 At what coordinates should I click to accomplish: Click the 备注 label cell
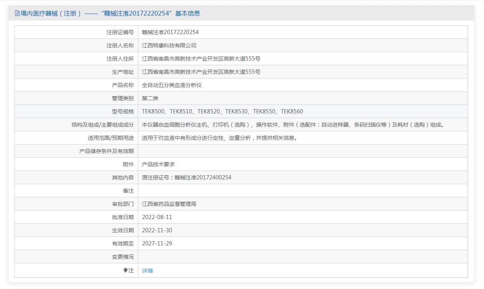(77, 191)
